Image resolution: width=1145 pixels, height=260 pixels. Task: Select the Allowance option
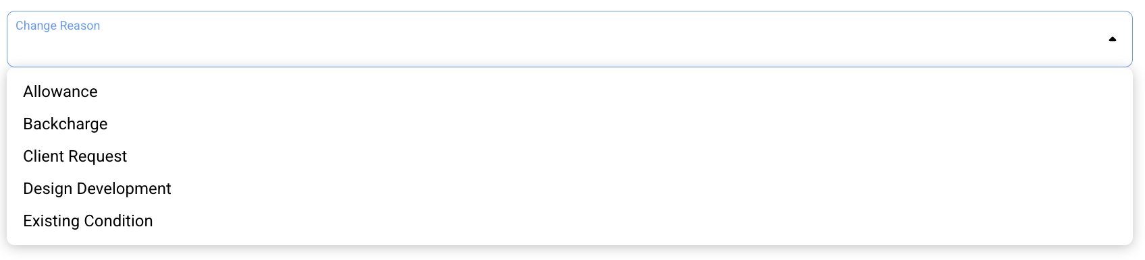pos(569,92)
